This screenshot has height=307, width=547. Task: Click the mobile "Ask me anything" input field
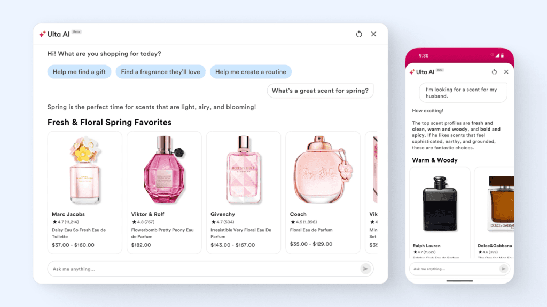click(454, 269)
